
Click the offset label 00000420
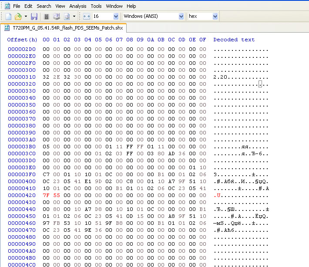pyautogui.click(x=22, y=195)
